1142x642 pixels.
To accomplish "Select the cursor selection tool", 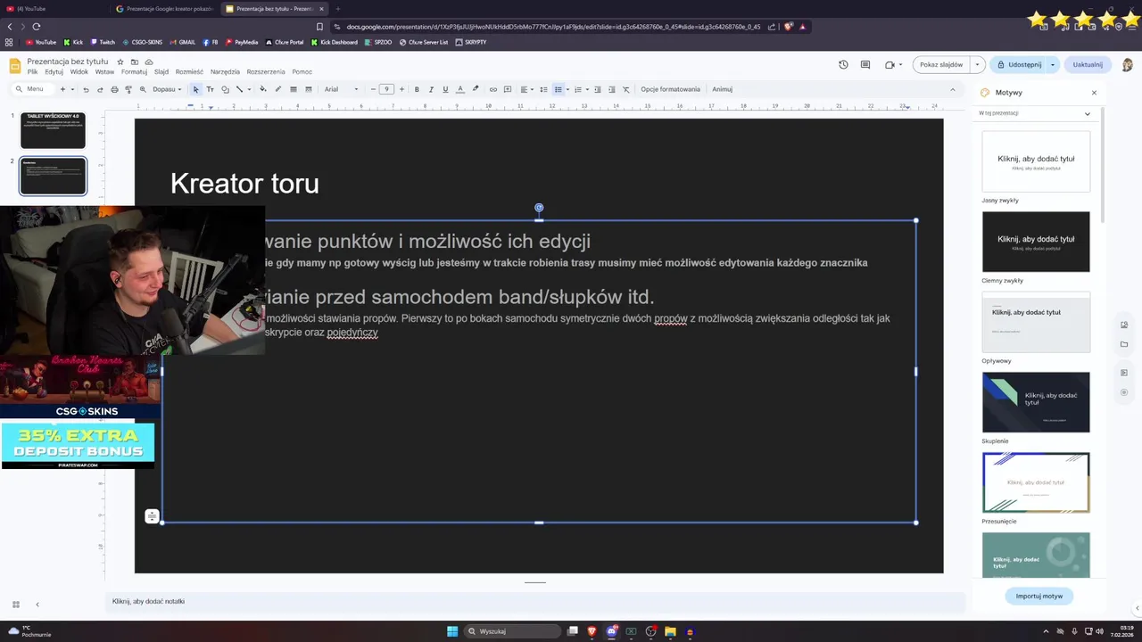I will tap(195, 89).
